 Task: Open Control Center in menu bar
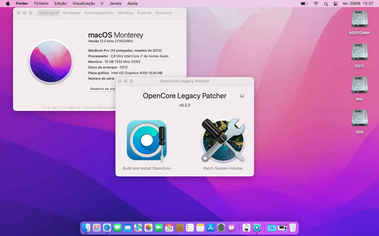coord(336,4)
